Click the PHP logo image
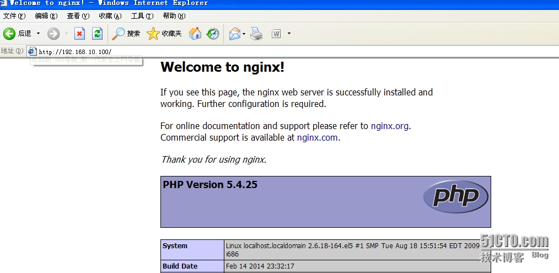This screenshot has width=559, height=273. click(455, 196)
